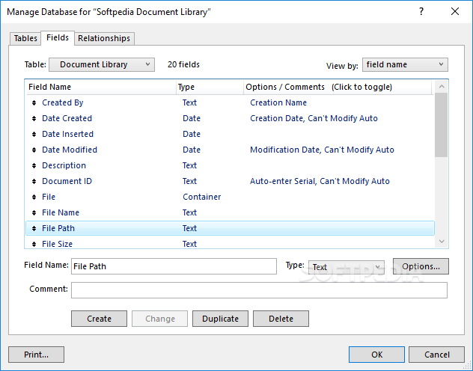Click reorder handle next to File Size

point(34,244)
